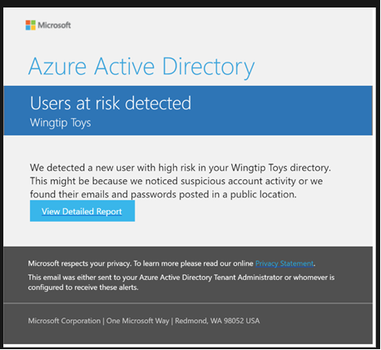
Task: Open the View Detailed Report button
Action: point(82,211)
